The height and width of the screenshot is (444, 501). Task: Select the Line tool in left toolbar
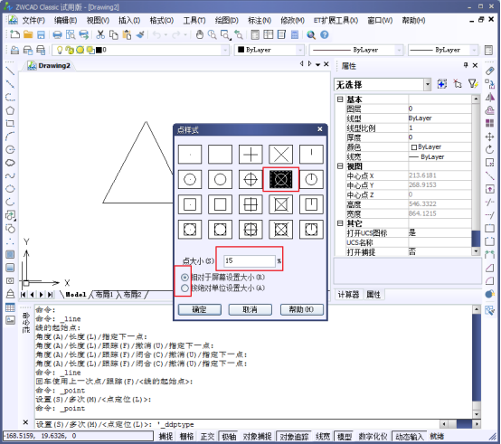tap(10, 71)
